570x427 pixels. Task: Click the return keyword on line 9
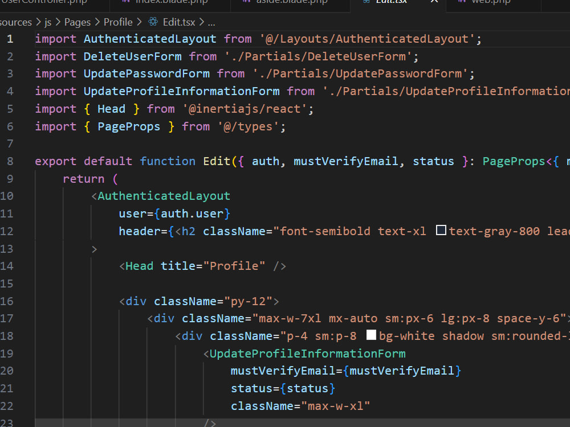84,179
